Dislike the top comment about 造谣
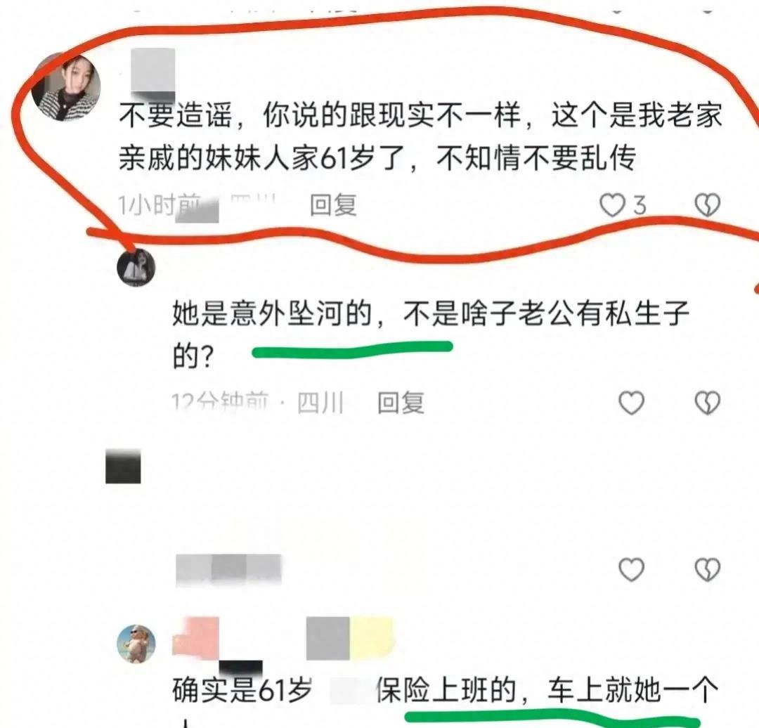The width and height of the screenshot is (759, 728). [x=708, y=205]
